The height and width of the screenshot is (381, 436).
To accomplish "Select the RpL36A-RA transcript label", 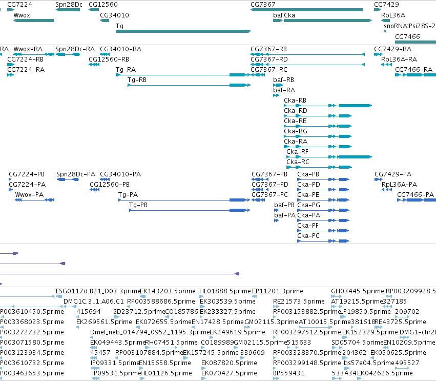I will tap(399, 59).
